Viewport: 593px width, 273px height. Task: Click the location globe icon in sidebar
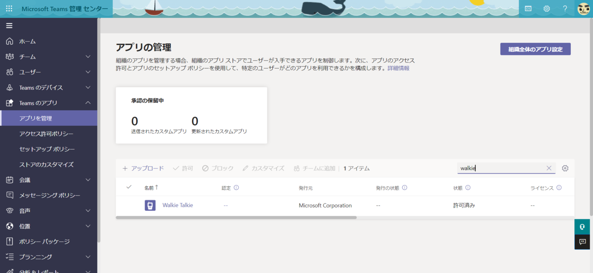pyautogui.click(x=9, y=226)
